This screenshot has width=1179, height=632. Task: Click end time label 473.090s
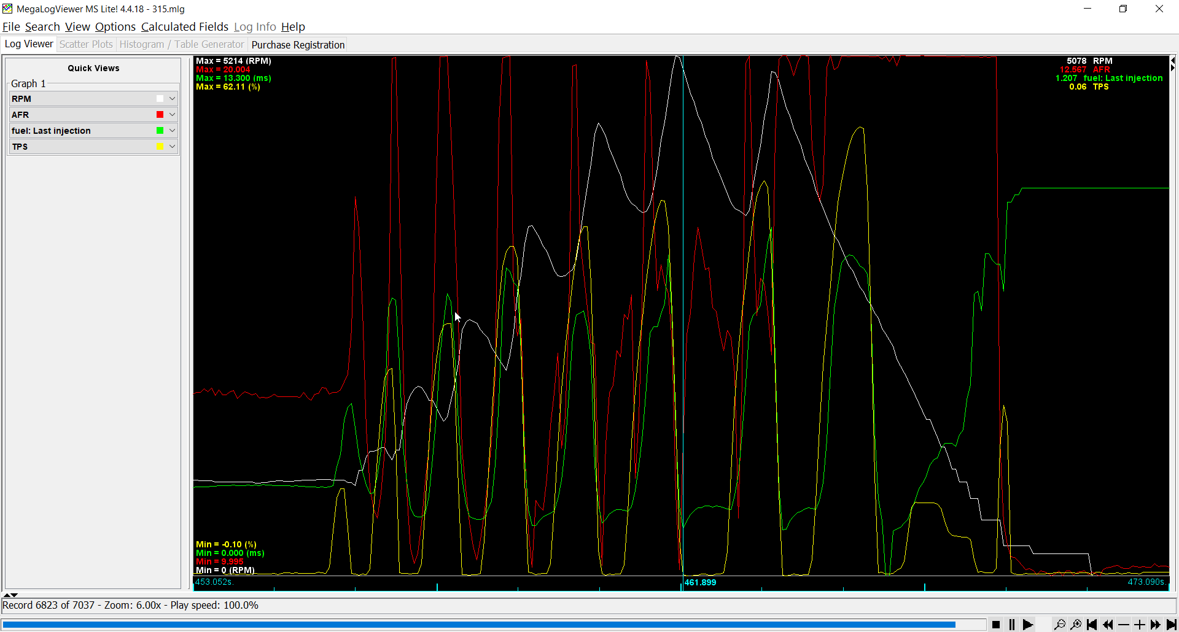[1146, 582]
